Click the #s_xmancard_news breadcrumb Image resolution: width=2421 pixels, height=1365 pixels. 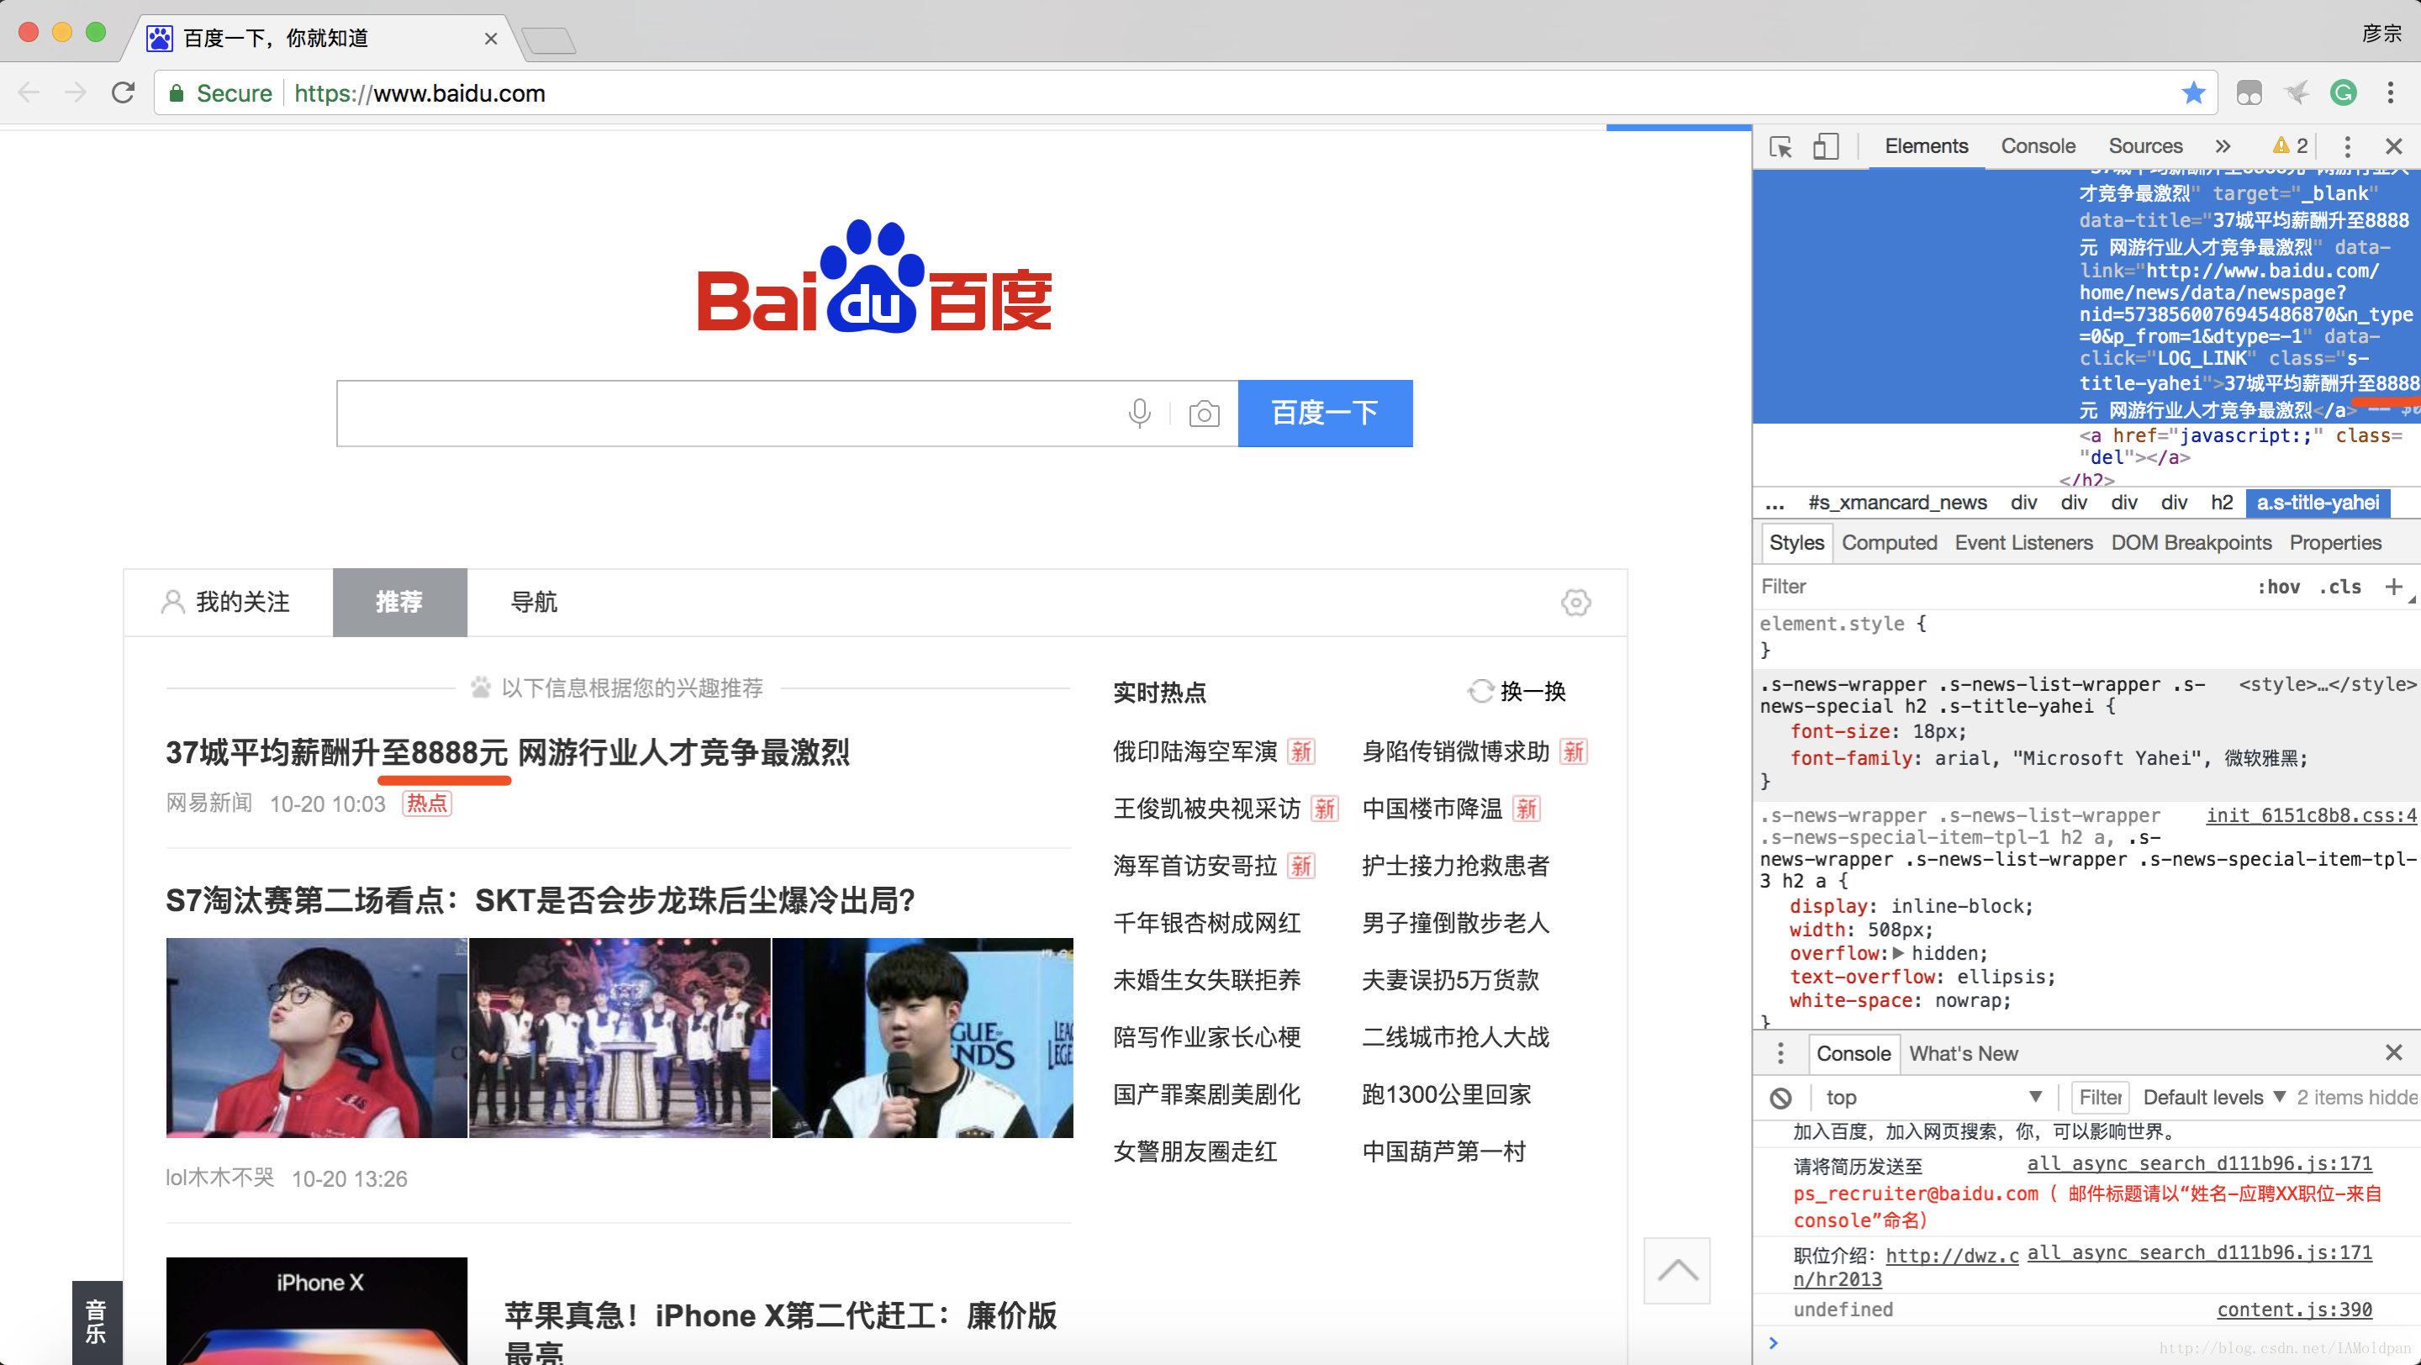click(1896, 503)
